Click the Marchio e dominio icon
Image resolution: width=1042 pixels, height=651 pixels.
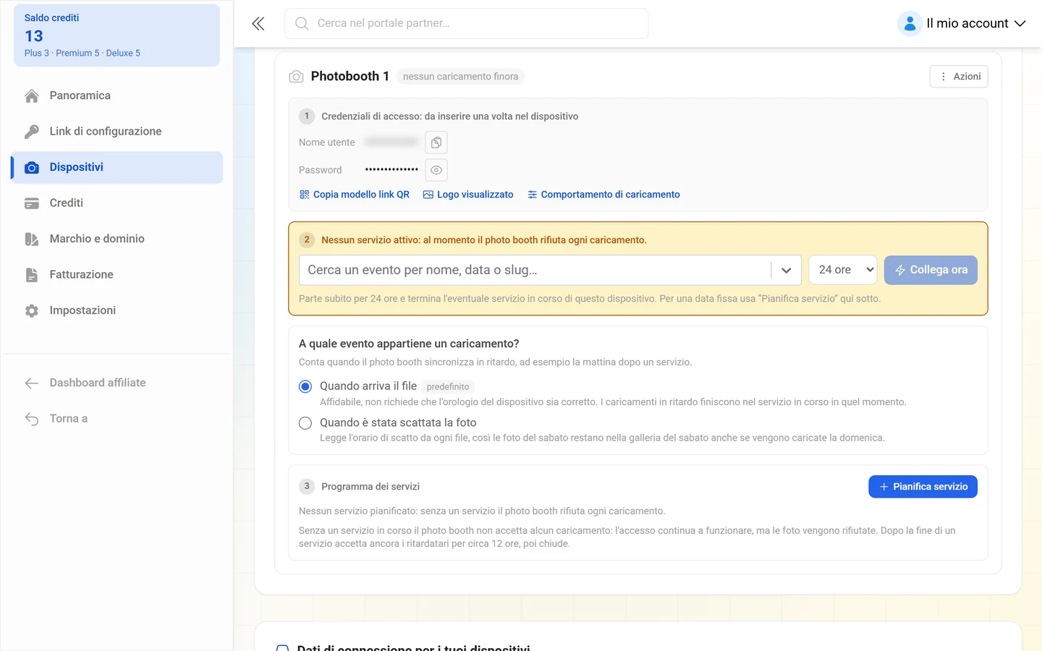tap(32, 239)
